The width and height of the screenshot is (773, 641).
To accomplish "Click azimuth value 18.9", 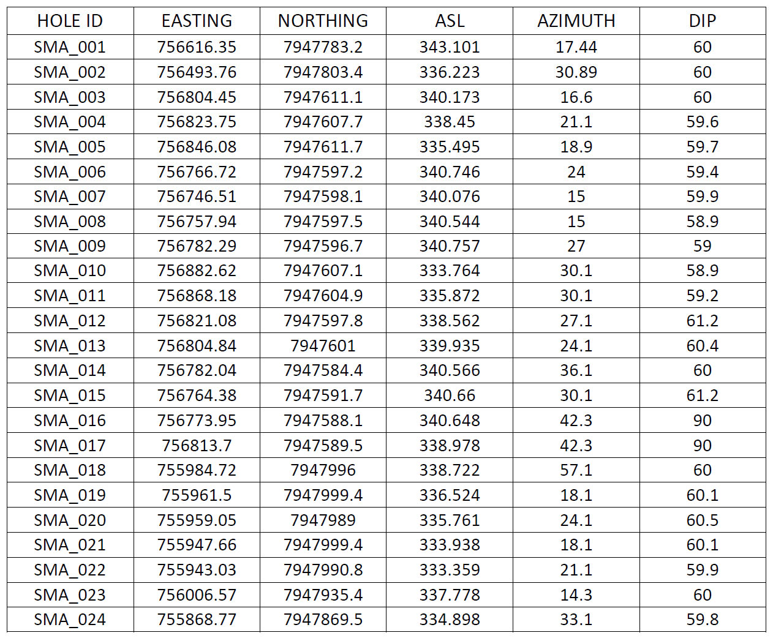I will [576, 147].
